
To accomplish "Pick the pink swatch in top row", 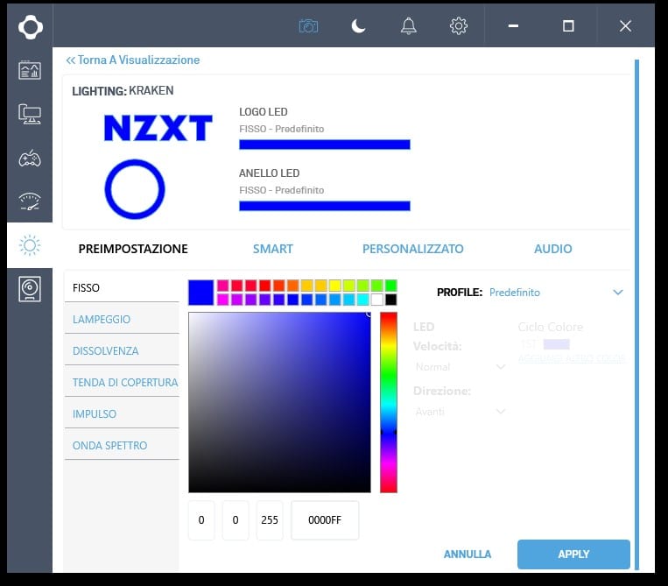I will (x=222, y=285).
